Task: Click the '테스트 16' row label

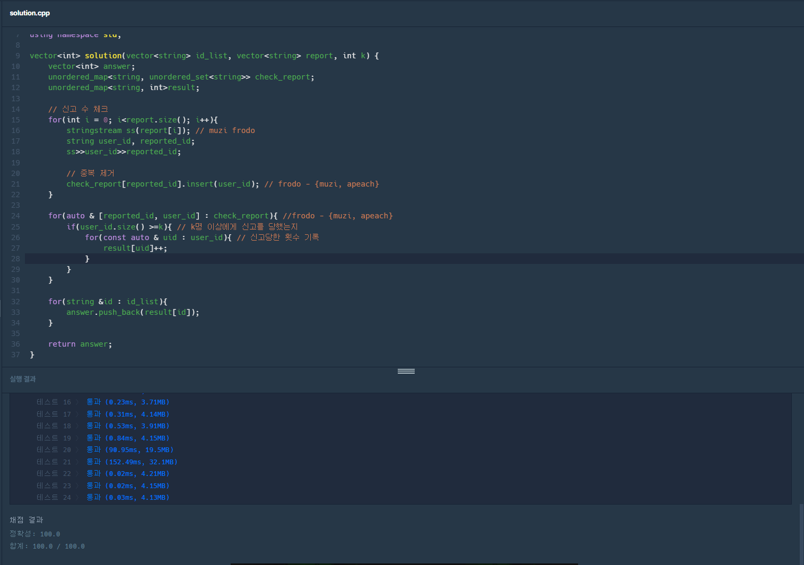Action: (54, 402)
